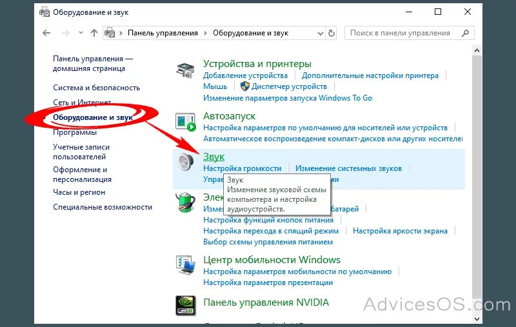The height and width of the screenshot is (327, 516).
Task: Open Сеть и Интернет in sidebar
Action: 82,103
